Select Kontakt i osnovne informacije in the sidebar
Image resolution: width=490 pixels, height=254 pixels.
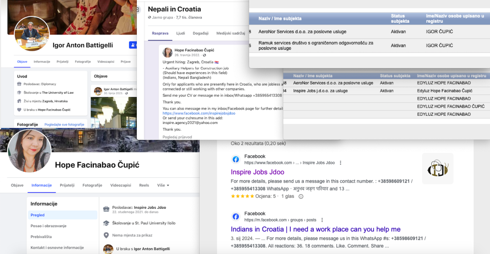point(57,247)
